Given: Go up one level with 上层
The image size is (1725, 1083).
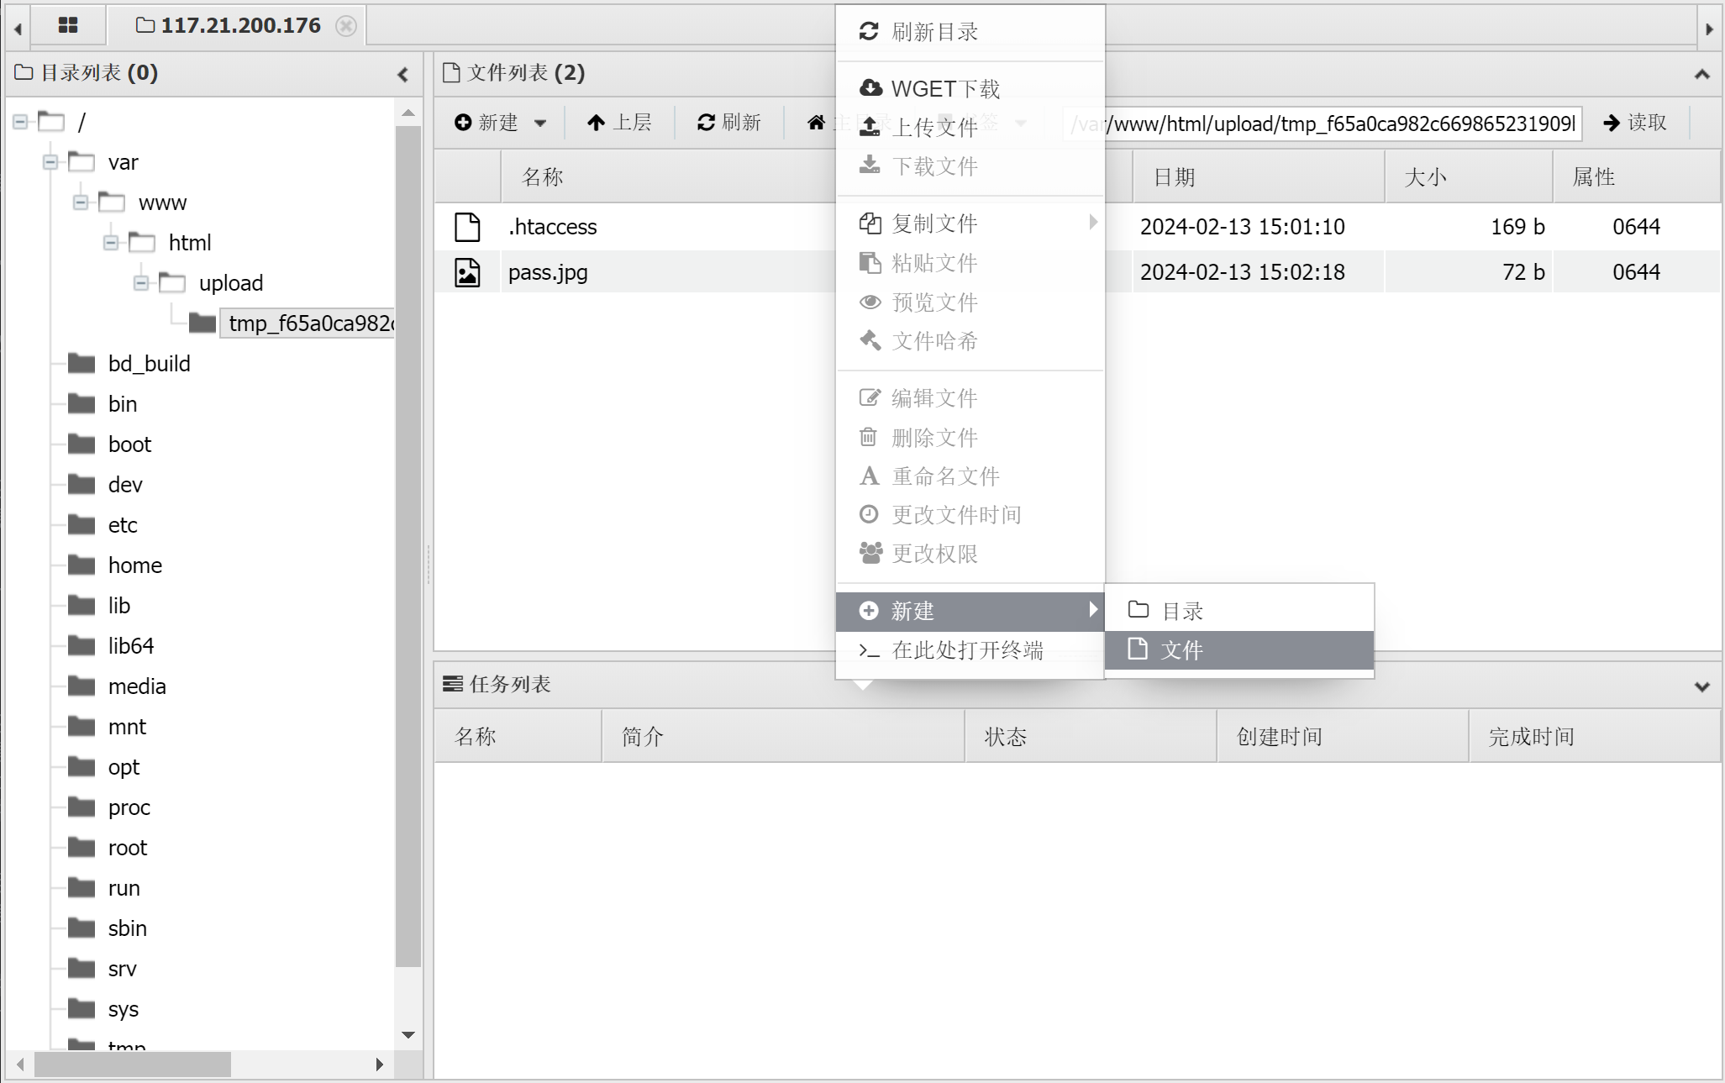Looking at the screenshot, I should click(619, 123).
